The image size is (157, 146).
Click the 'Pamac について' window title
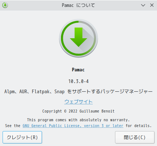[78, 5]
